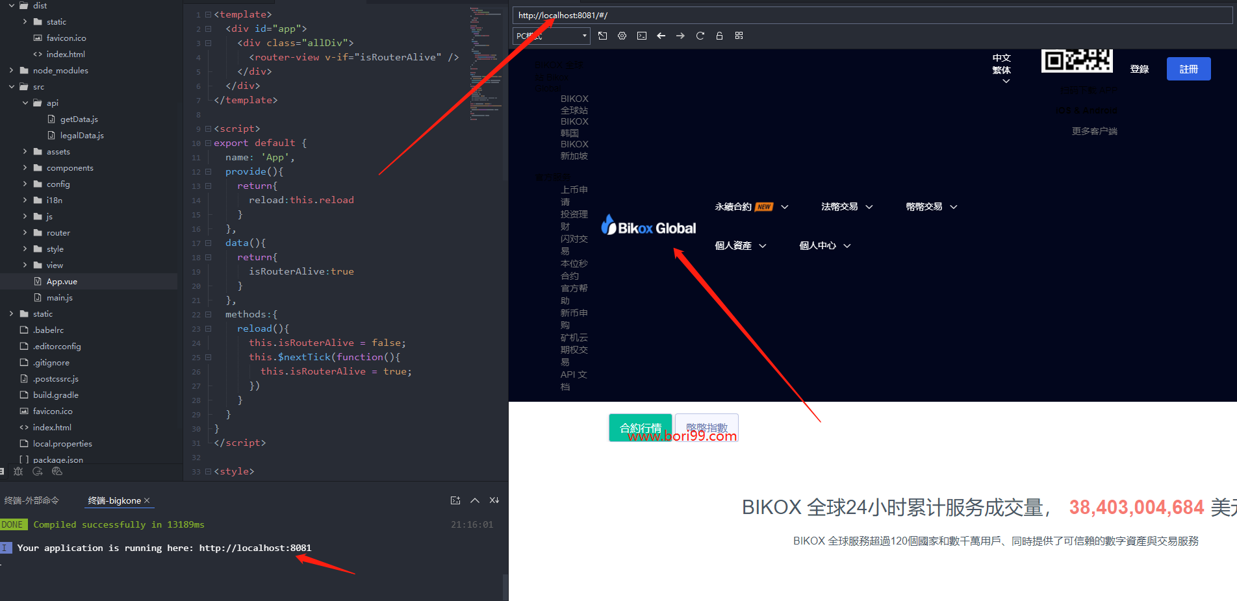
Task: Fold the provide function on line 12
Action: [208, 171]
